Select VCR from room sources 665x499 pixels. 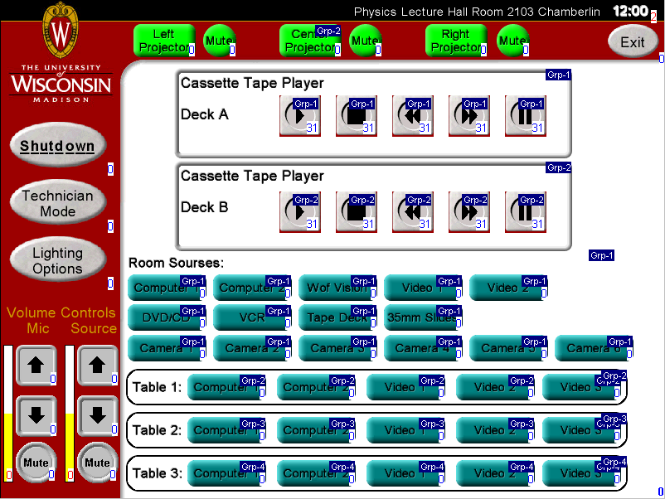250,317
